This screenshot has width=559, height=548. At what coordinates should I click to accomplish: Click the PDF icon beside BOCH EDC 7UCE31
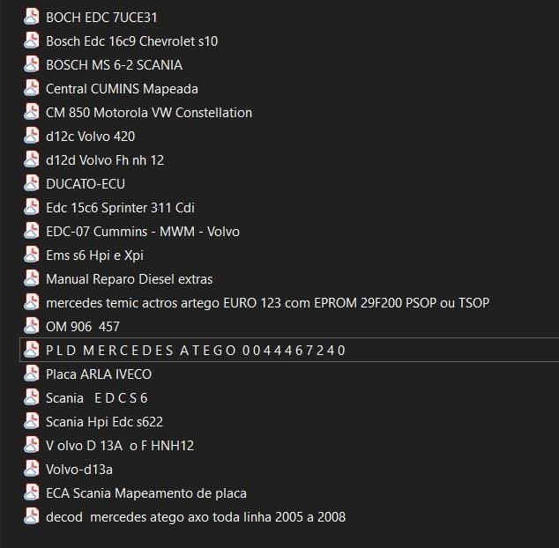point(32,17)
